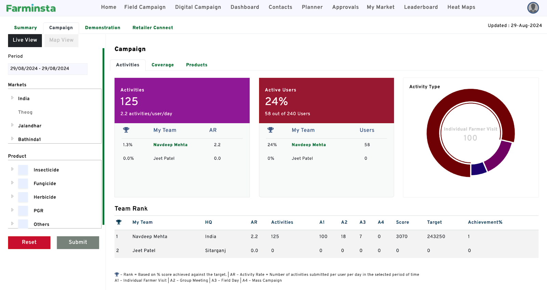Click trophy icon in Active Users card

tap(270, 130)
